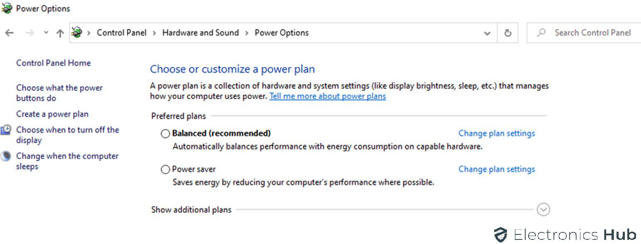Navigate to Hardware and Sound breadcrumb
Viewport: 641px width, 244px height.
point(200,32)
